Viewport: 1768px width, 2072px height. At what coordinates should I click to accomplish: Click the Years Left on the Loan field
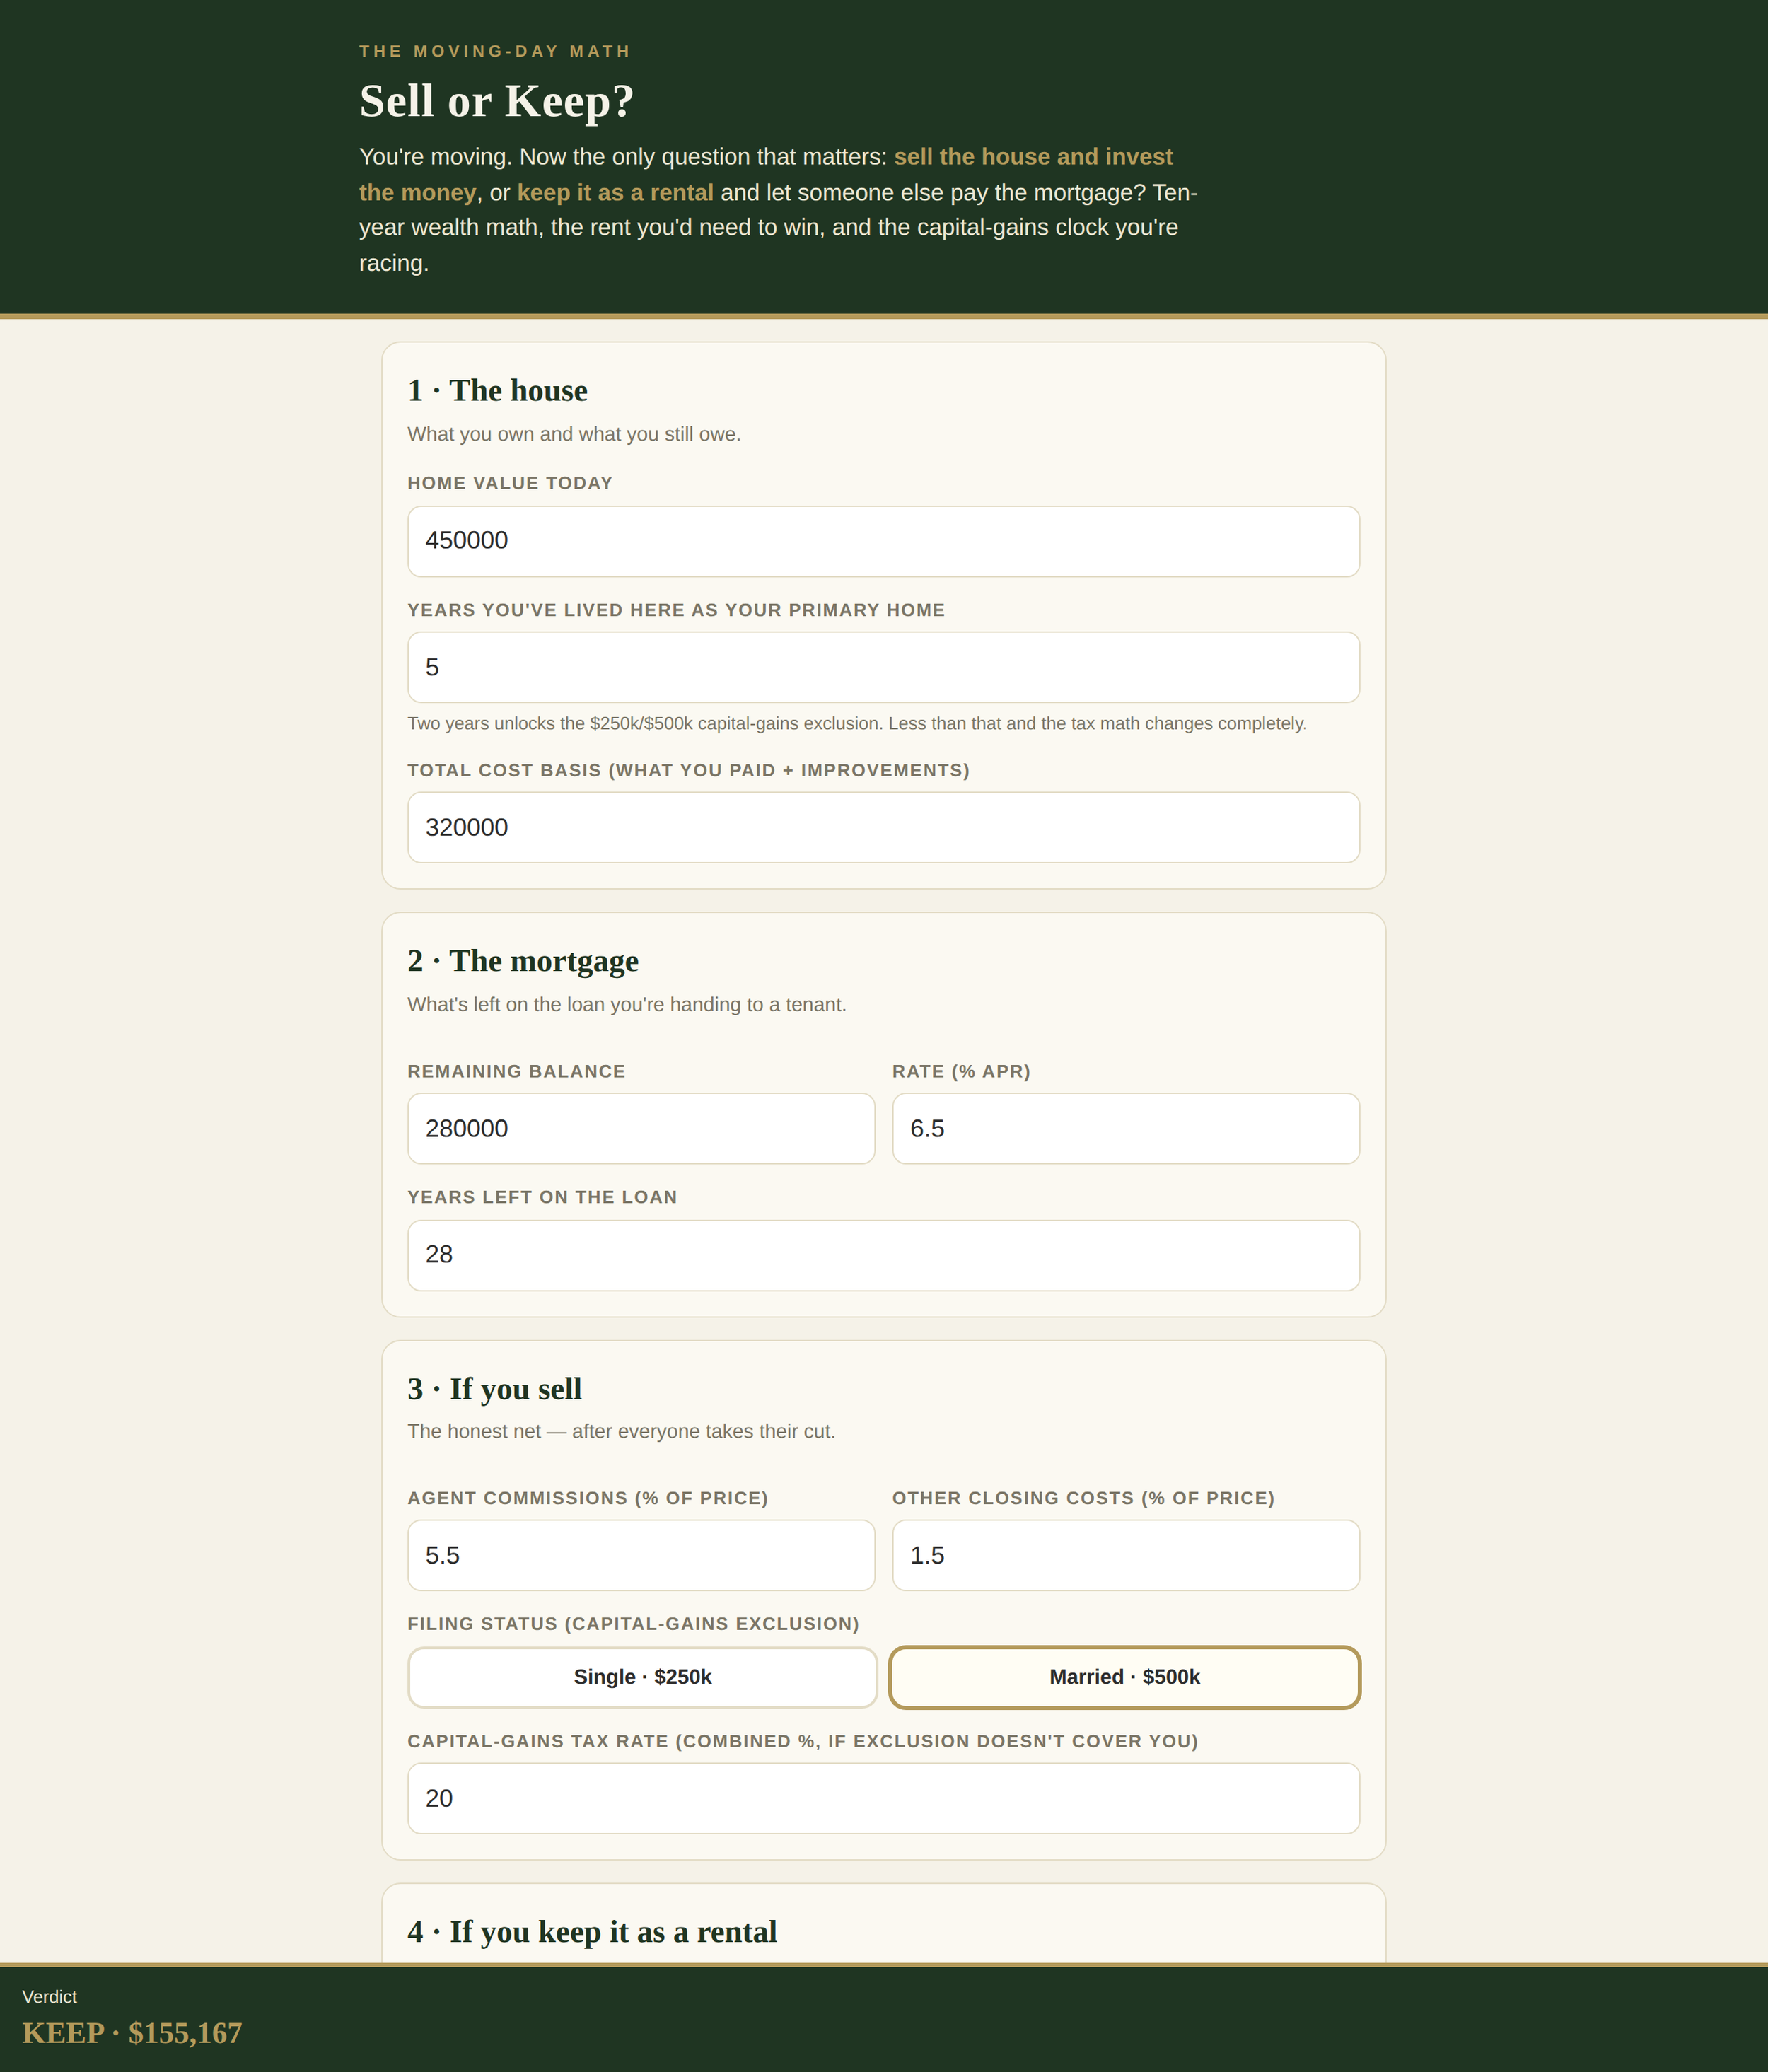coord(883,1255)
